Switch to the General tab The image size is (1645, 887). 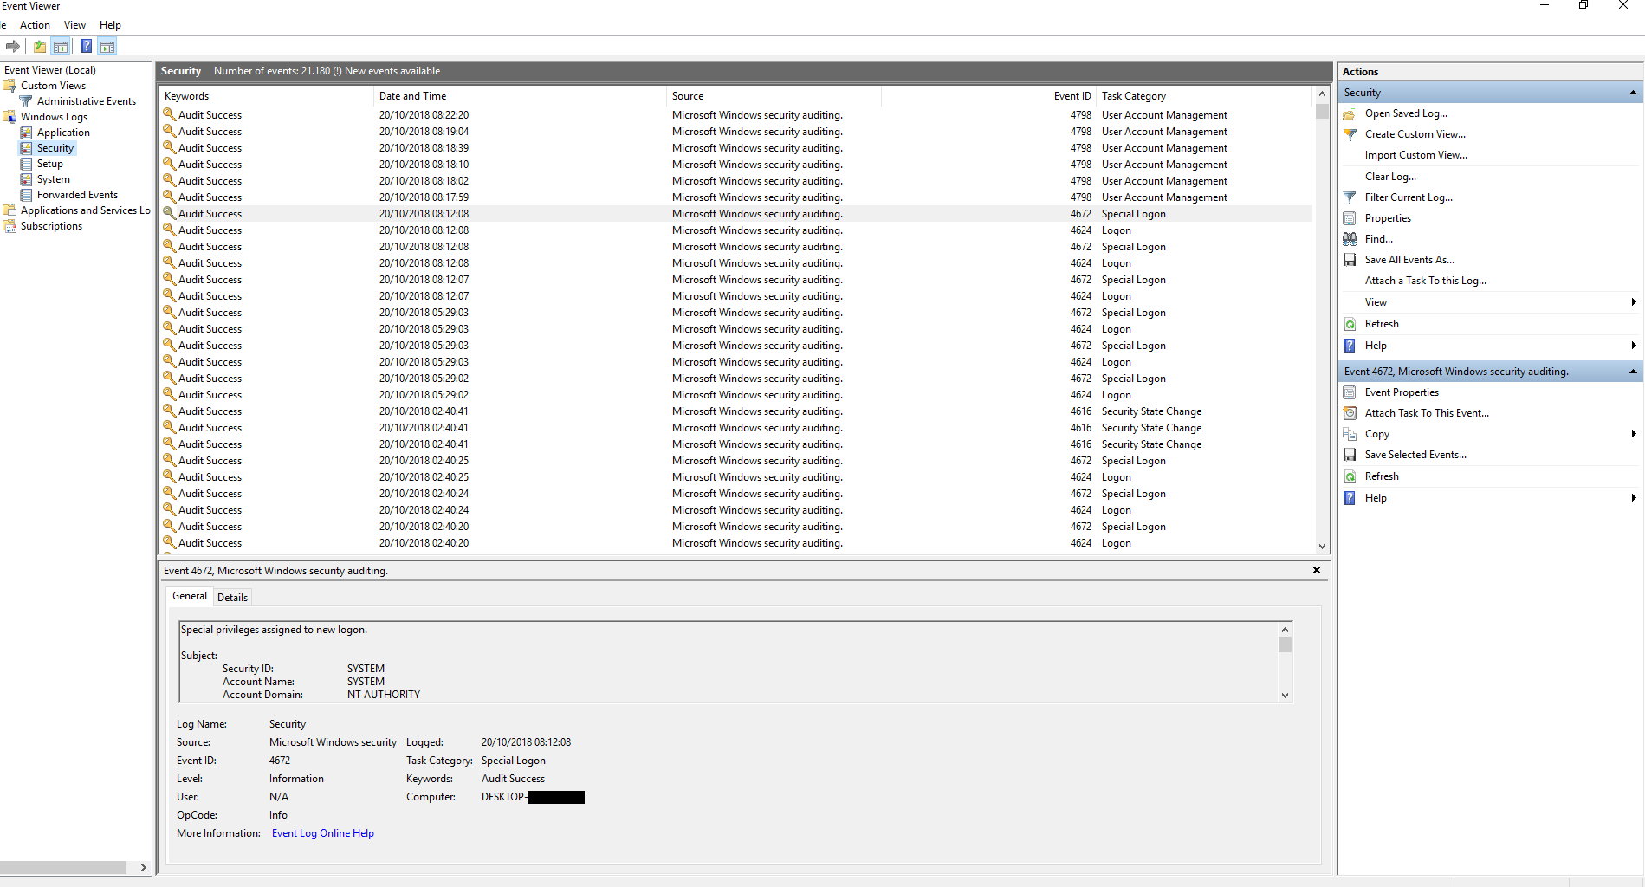pyautogui.click(x=190, y=596)
